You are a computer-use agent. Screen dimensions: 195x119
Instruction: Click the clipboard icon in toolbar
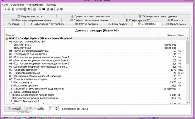coord(34,9)
